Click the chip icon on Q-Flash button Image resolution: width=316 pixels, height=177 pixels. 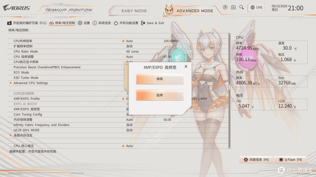pos(281,160)
